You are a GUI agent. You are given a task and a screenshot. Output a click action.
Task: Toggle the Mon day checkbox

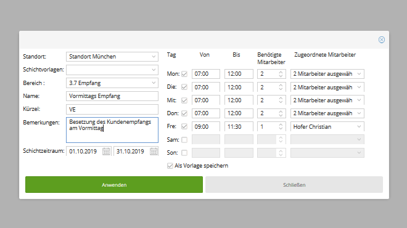coord(184,74)
